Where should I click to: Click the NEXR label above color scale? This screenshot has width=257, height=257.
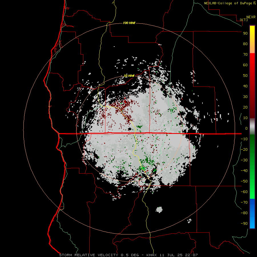pyautogui.click(x=251, y=17)
